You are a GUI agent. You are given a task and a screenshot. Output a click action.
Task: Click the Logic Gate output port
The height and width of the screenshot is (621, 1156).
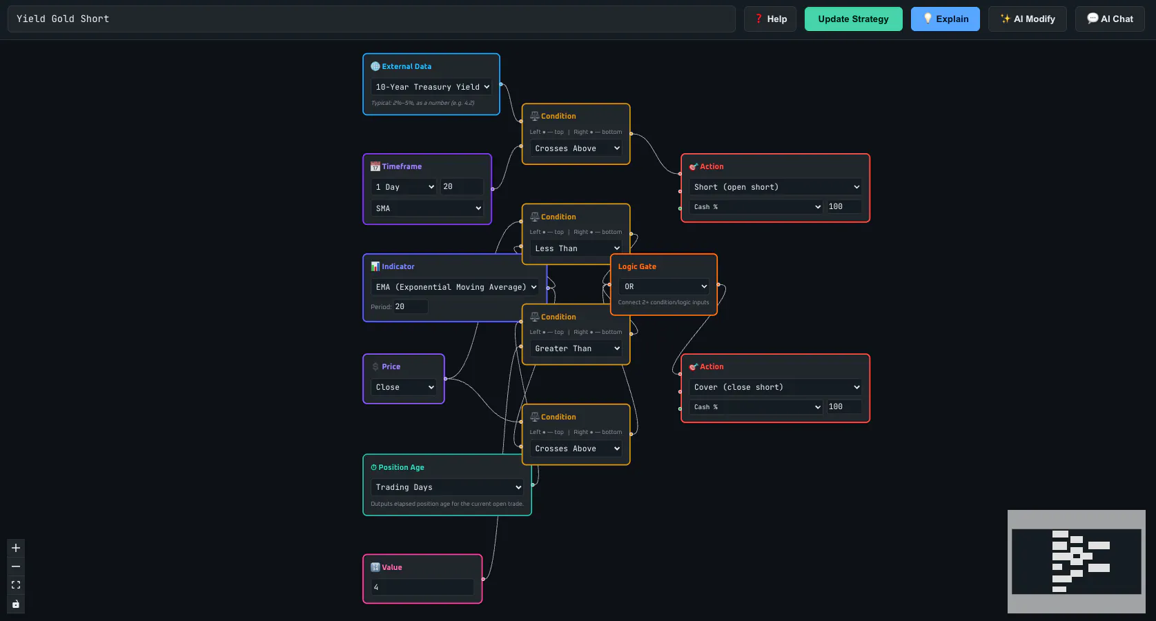[718, 284]
